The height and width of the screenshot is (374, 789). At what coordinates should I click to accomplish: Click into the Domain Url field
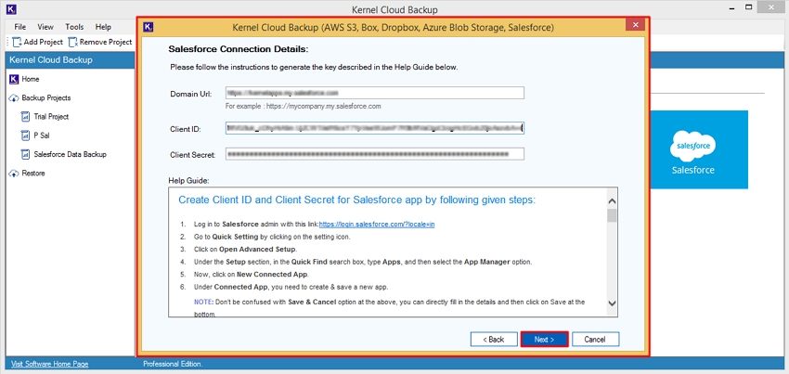click(x=375, y=93)
